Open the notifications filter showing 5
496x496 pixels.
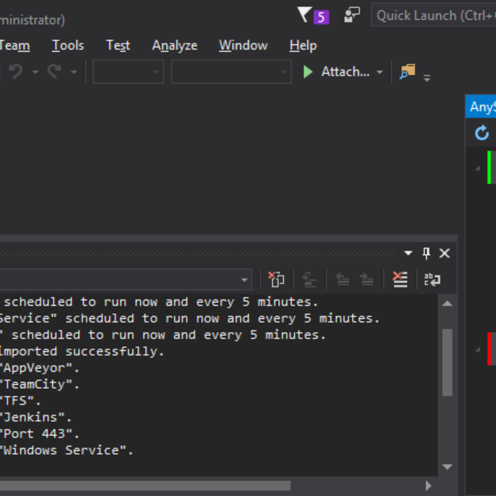tap(313, 15)
